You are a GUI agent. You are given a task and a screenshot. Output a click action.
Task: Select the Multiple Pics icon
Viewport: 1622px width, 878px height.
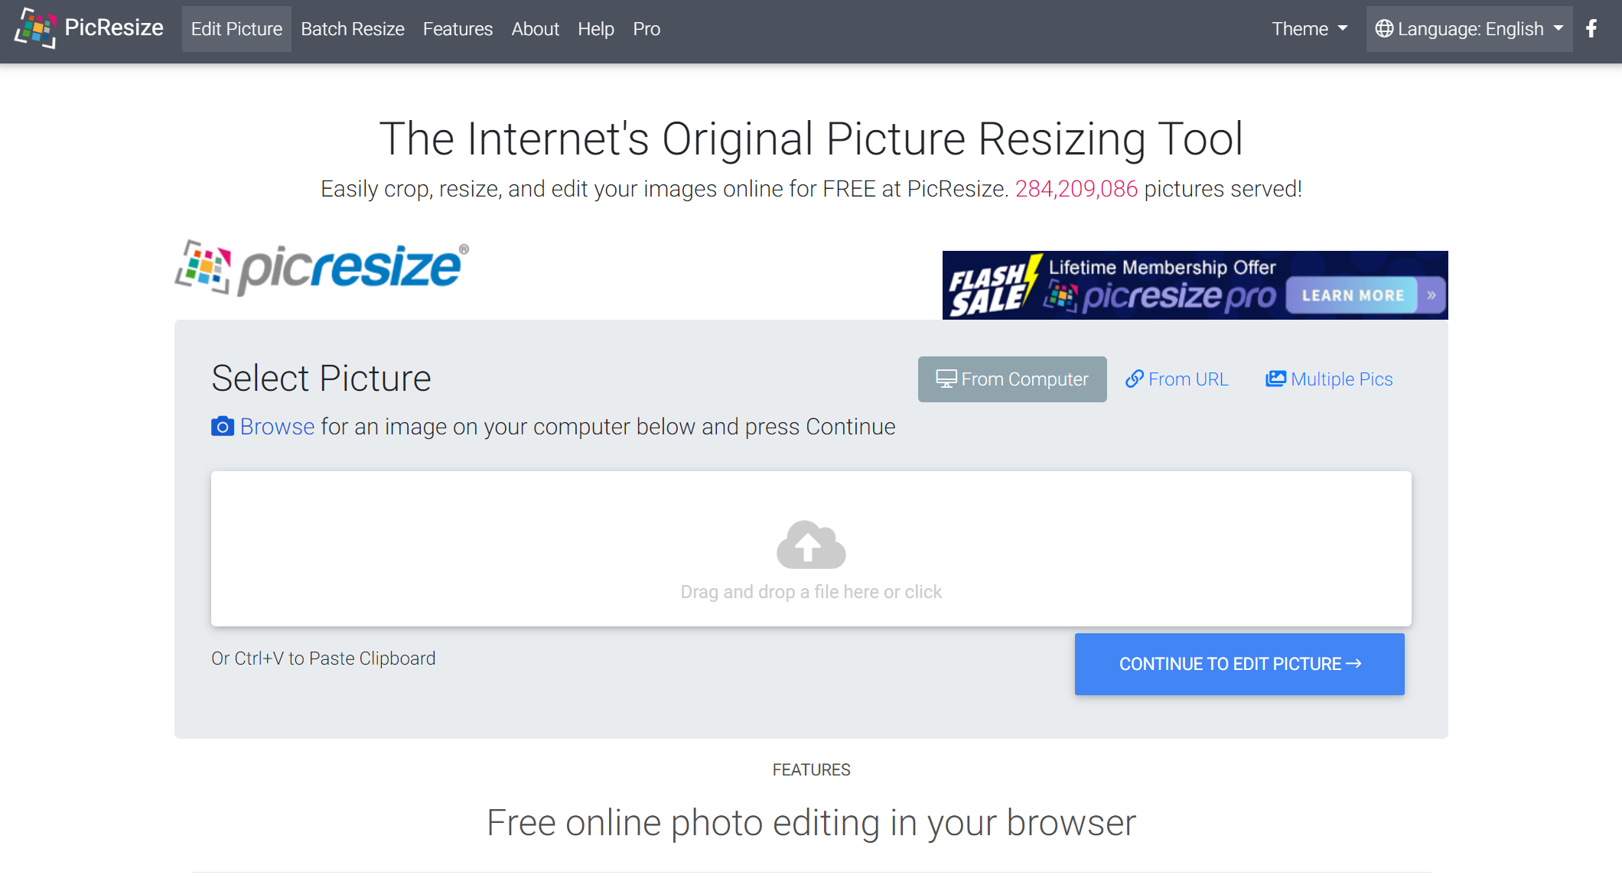click(x=1276, y=379)
